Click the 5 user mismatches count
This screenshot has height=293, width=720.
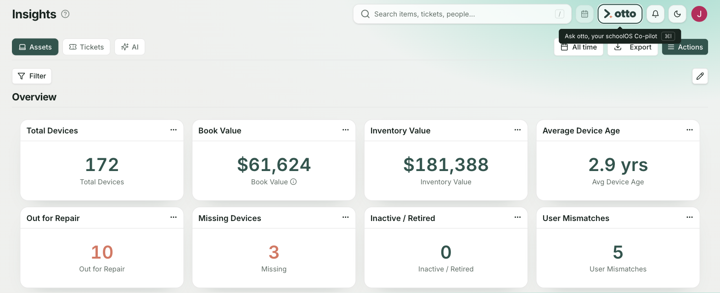(618, 252)
